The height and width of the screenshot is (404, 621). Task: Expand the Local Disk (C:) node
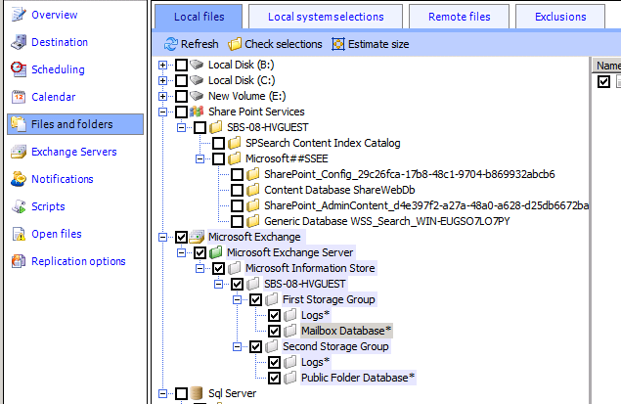(162, 80)
